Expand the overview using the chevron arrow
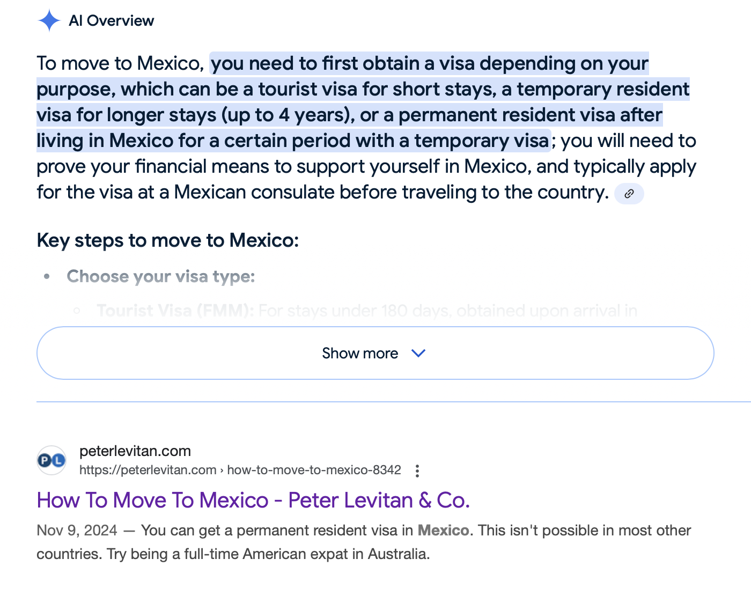 coord(418,353)
